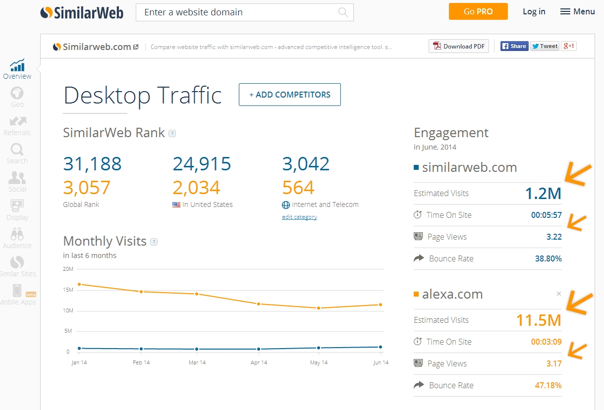Open the Menu hamburger icon

(x=565, y=11)
